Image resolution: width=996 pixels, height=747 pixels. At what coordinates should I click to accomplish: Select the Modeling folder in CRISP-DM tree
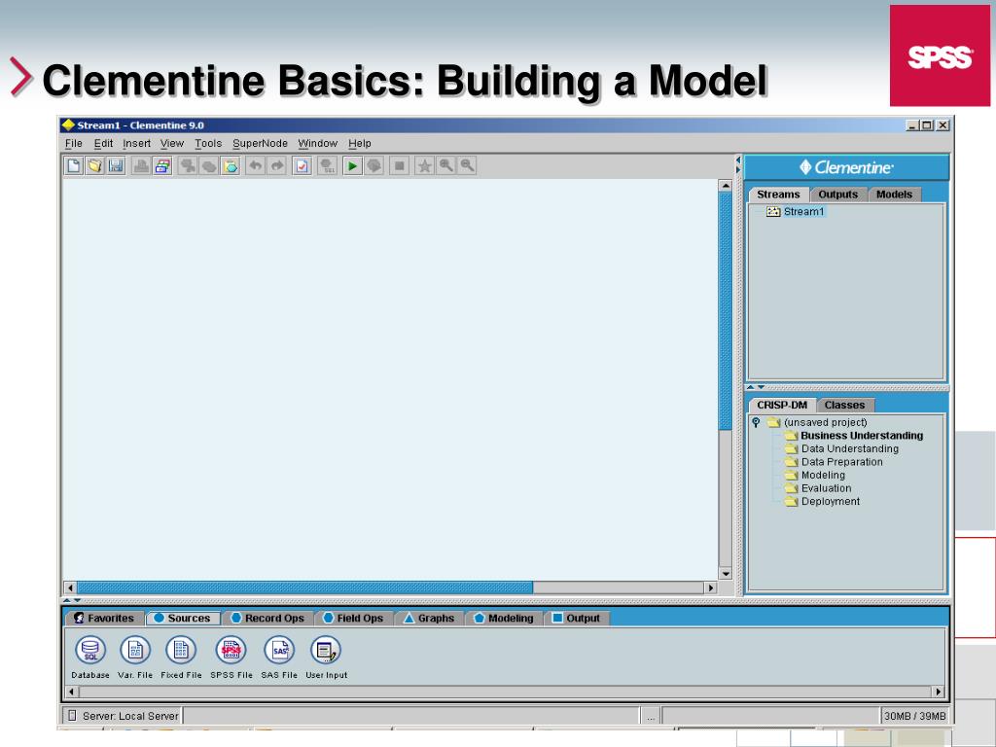click(x=815, y=475)
